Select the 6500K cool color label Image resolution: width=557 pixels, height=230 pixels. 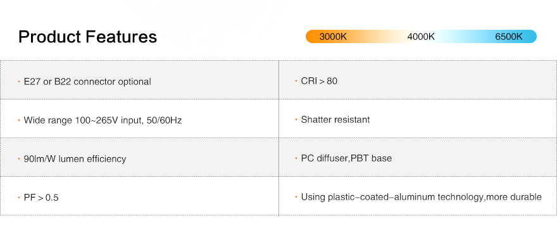pyautogui.click(x=509, y=37)
